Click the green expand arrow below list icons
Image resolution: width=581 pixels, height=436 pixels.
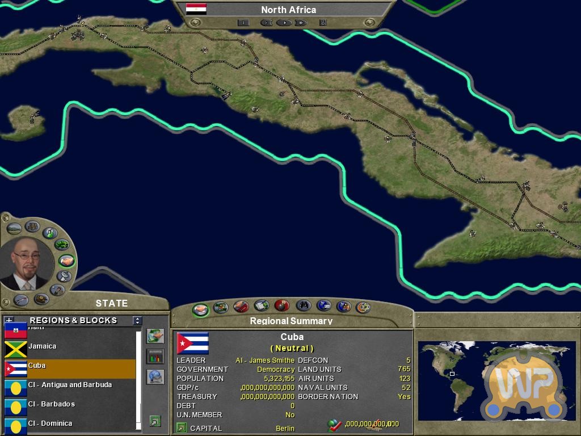pyautogui.click(x=155, y=421)
